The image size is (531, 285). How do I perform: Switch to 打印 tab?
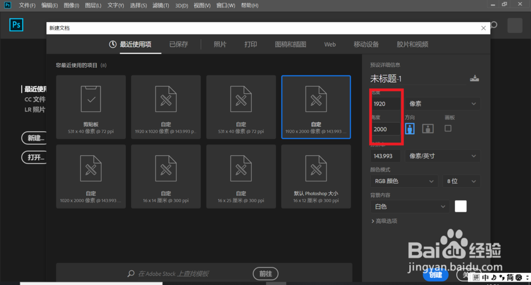251,45
